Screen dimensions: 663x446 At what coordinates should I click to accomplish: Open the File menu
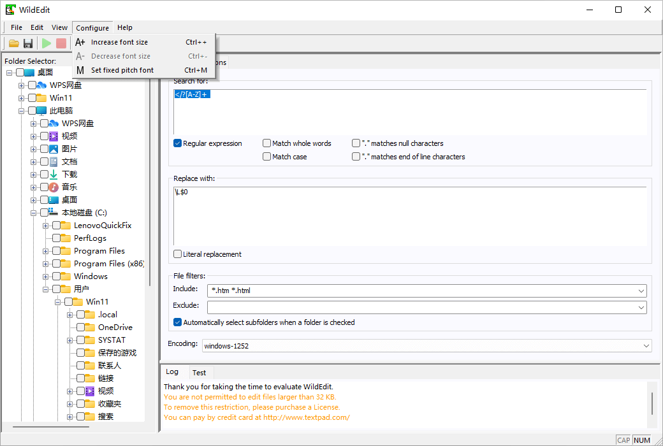point(17,27)
